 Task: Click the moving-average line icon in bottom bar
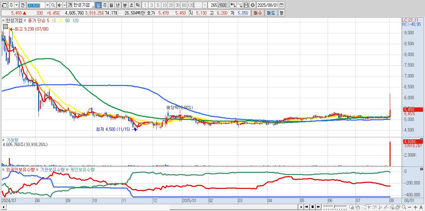375,207
